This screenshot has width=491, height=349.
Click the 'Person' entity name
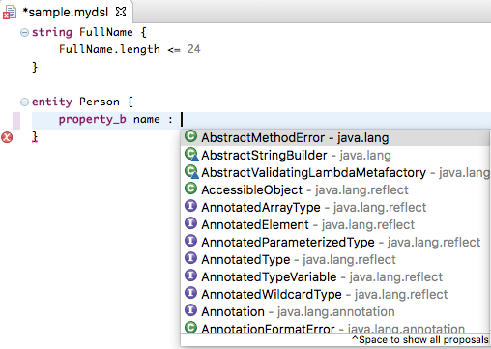click(x=100, y=102)
